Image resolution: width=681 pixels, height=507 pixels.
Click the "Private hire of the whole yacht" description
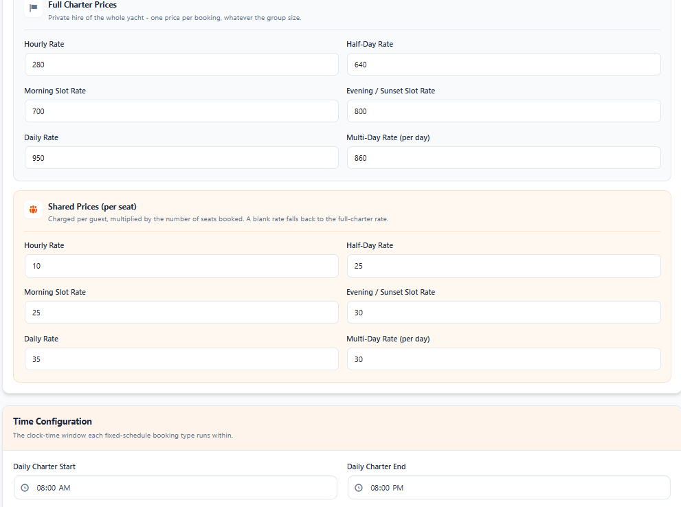tap(175, 18)
